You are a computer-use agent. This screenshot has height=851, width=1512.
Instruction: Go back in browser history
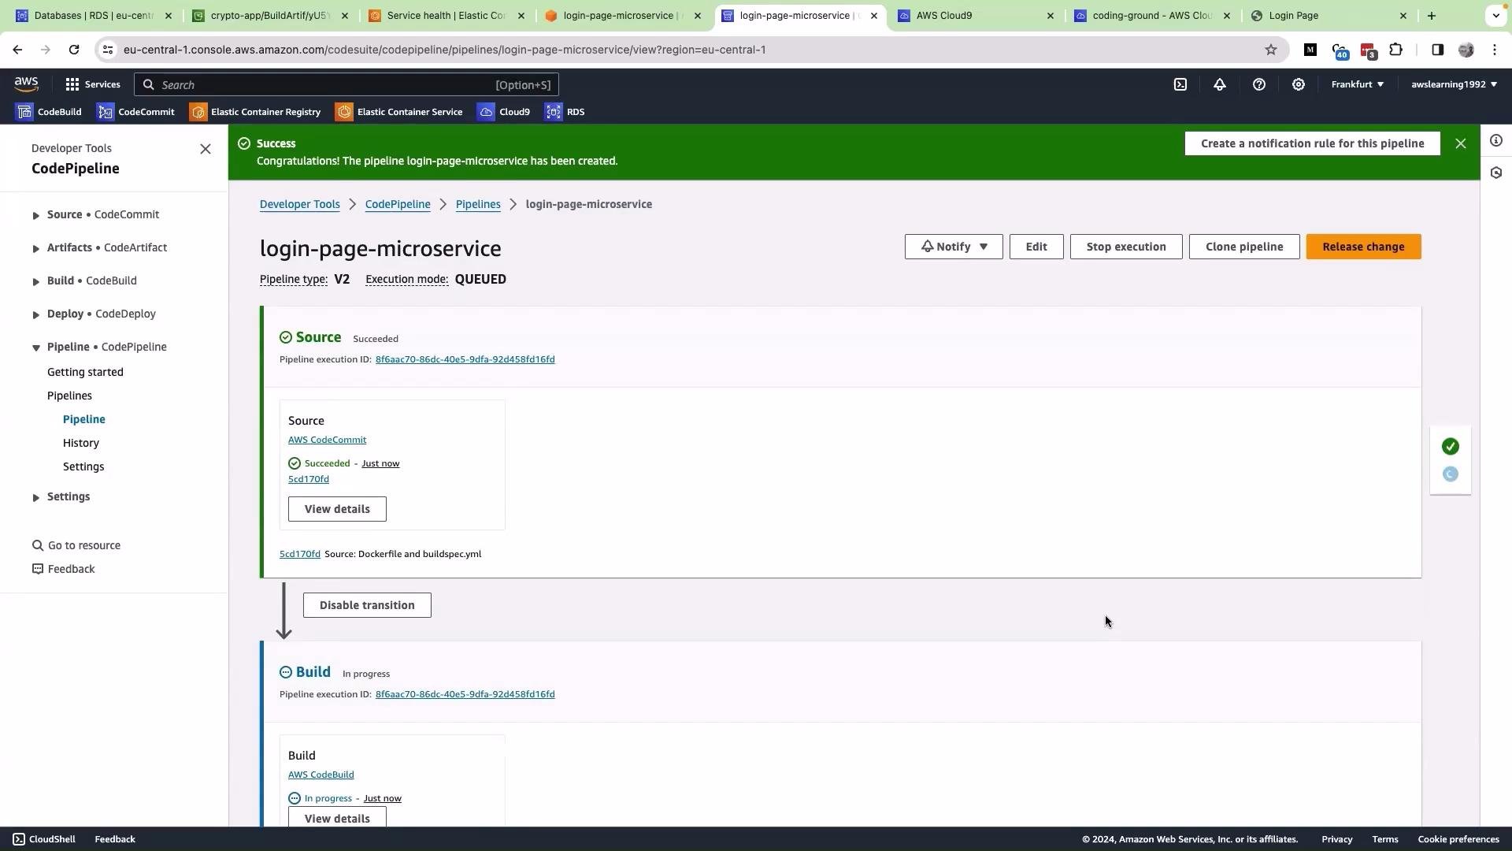[17, 50]
